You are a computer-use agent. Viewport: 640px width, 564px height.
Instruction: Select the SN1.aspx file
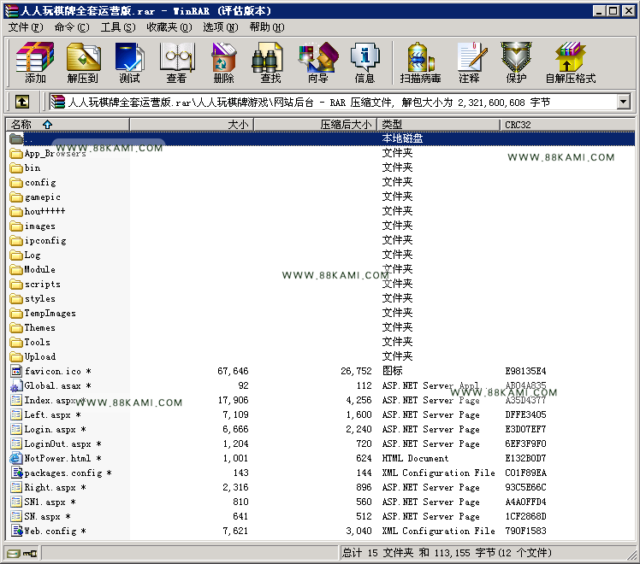pyautogui.click(x=44, y=502)
